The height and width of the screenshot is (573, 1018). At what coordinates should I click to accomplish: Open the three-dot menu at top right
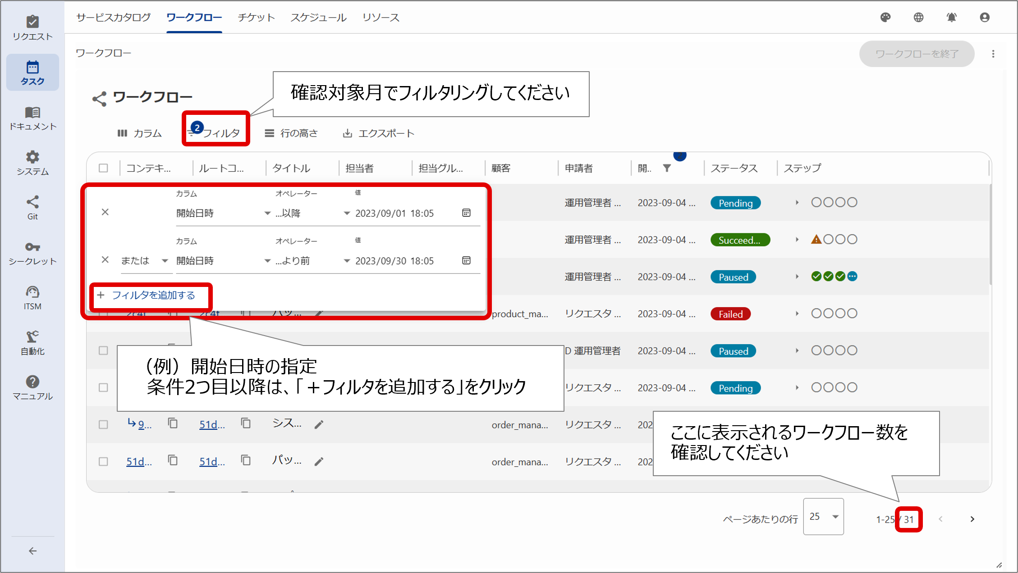coord(993,54)
